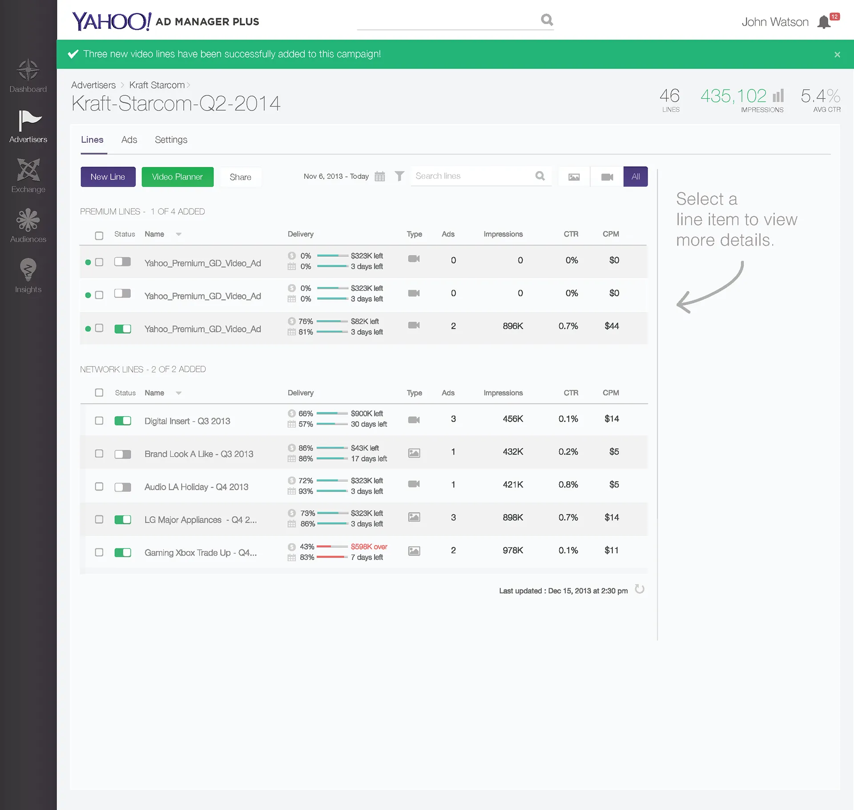Screen dimensions: 854x810
Task: Switch to the Ads tab
Action: tap(129, 140)
